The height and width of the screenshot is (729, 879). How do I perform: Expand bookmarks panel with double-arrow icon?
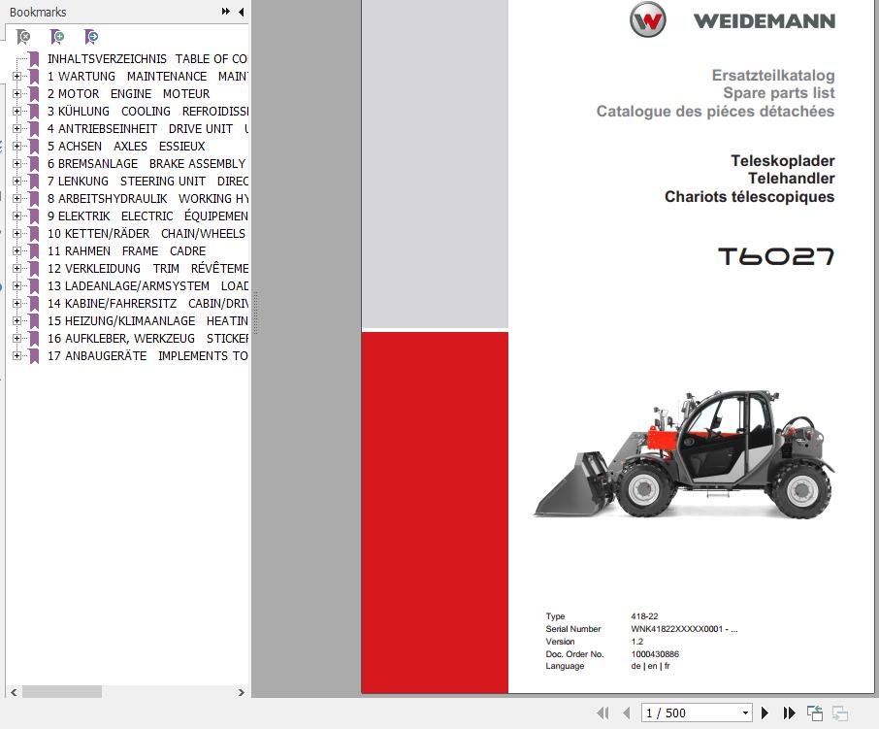point(225,12)
